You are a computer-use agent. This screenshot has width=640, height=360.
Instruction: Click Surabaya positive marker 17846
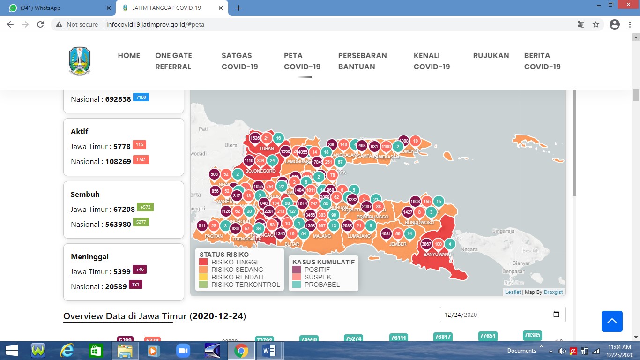[x=317, y=162]
